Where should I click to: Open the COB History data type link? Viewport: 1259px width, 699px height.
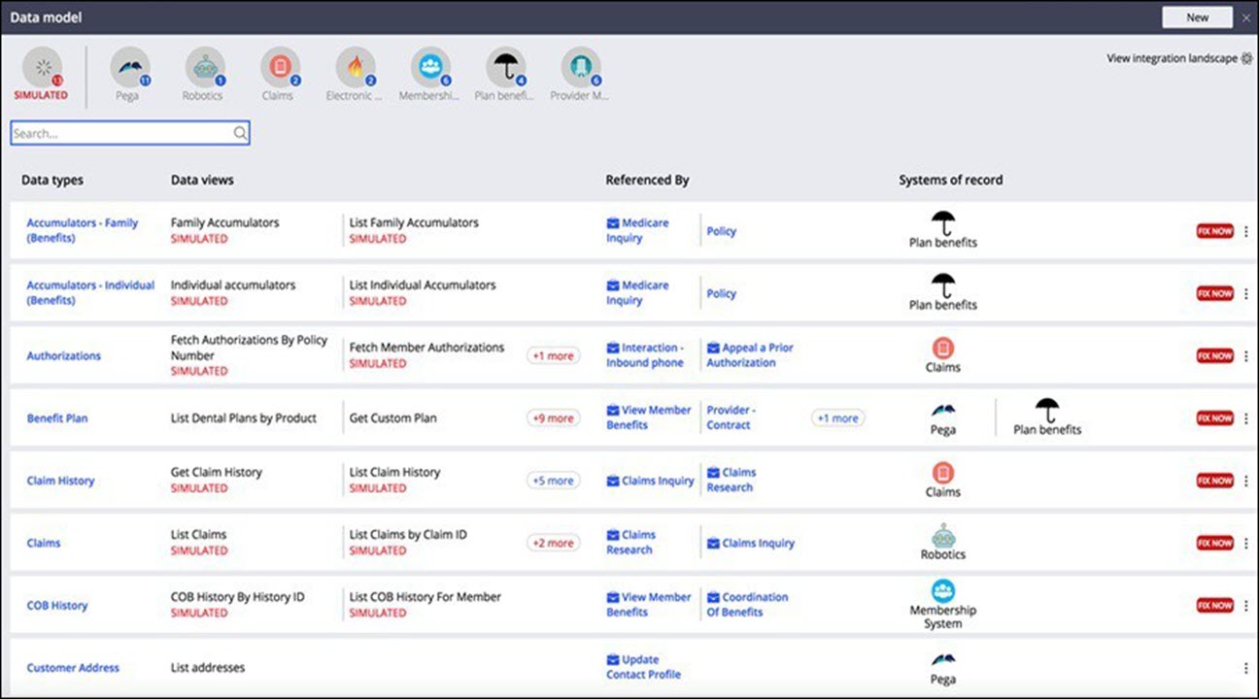[x=56, y=606]
